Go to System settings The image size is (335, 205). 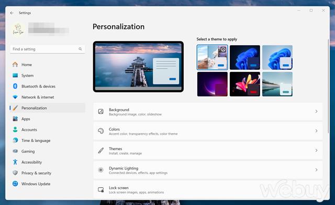coord(48,75)
